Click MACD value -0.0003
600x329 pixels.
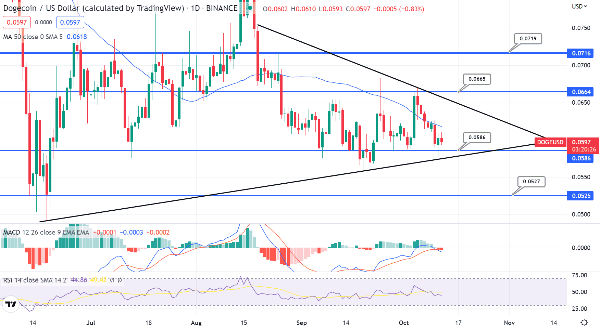132,232
